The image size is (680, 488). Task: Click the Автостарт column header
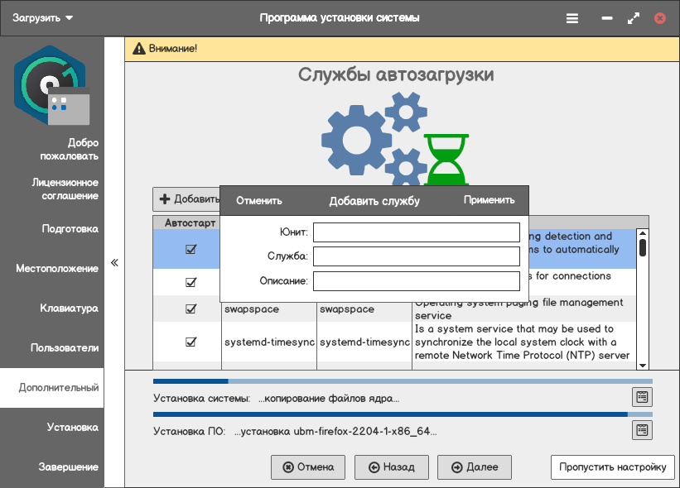click(190, 223)
